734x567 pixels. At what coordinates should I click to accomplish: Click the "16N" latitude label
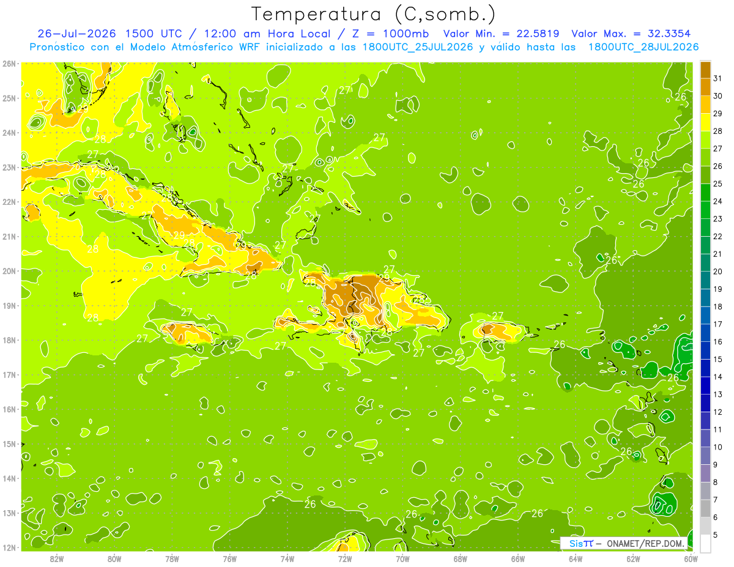point(9,409)
